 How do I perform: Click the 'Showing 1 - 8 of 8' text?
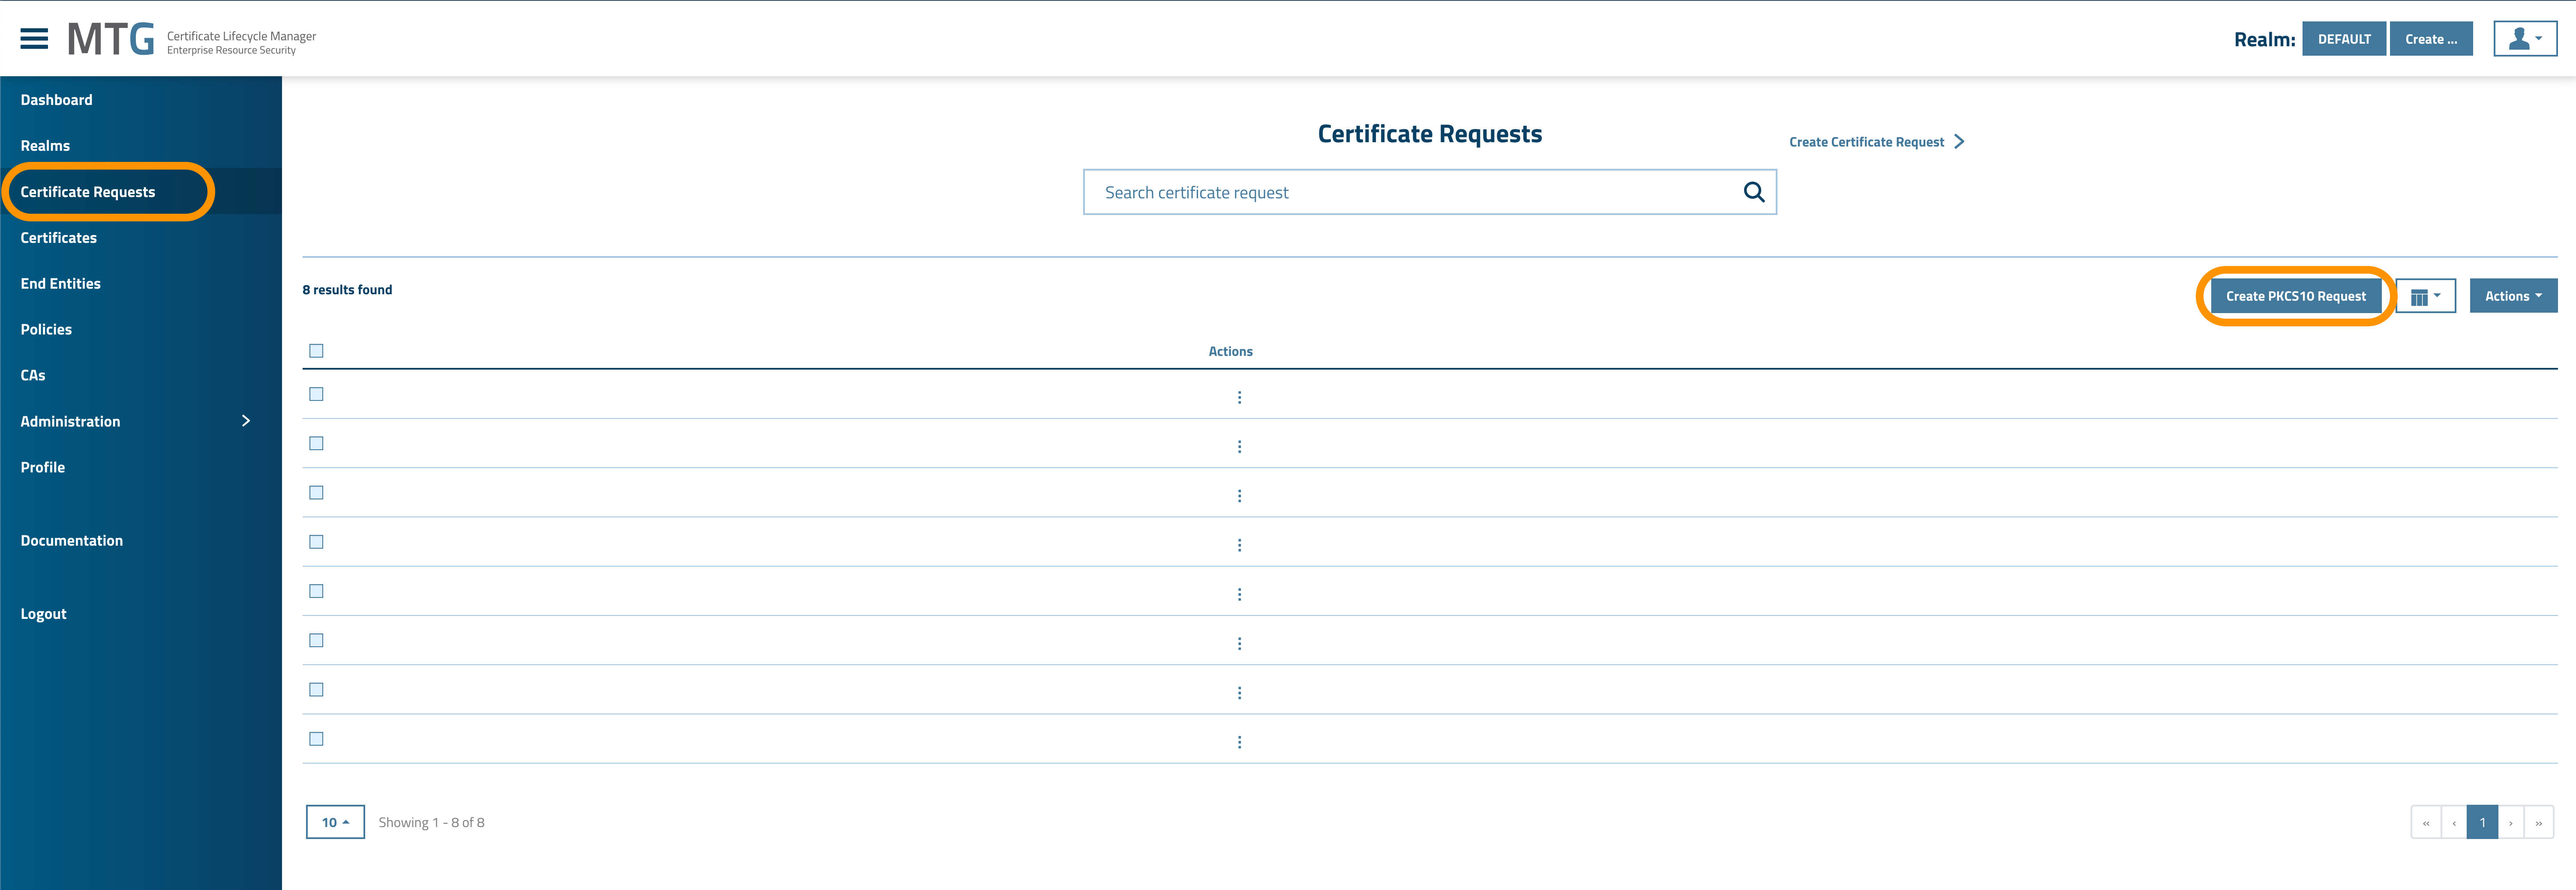(x=431, y=822)
